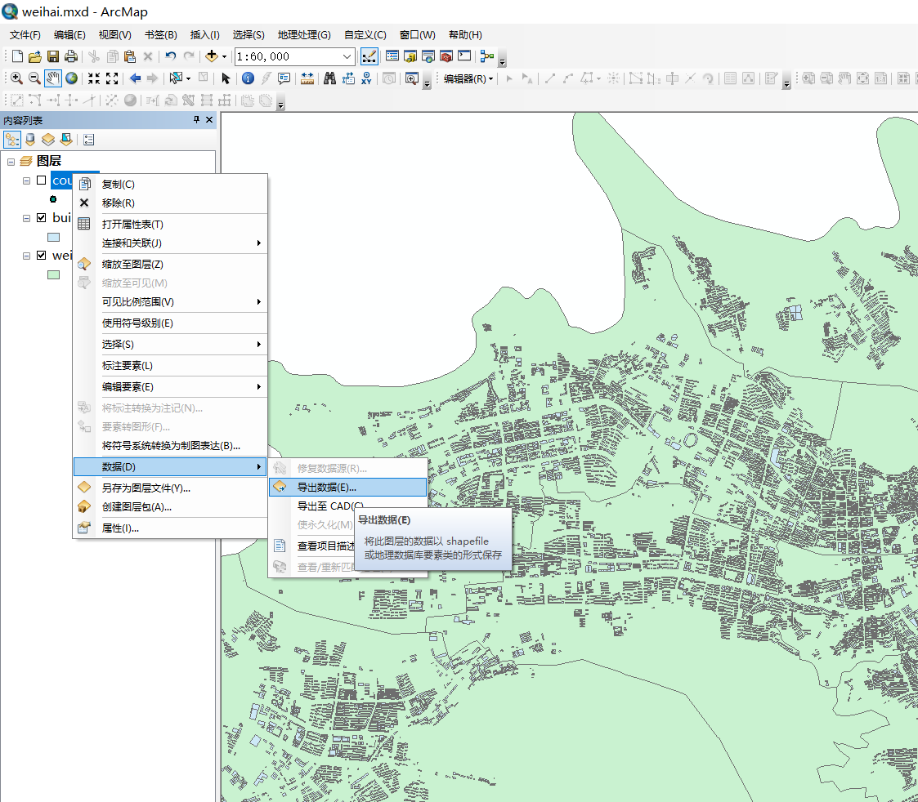The width and height of the screenshot is (918, 802).
Task: Select 导出数据(E) in the submenu
Action: click(327, 487)
